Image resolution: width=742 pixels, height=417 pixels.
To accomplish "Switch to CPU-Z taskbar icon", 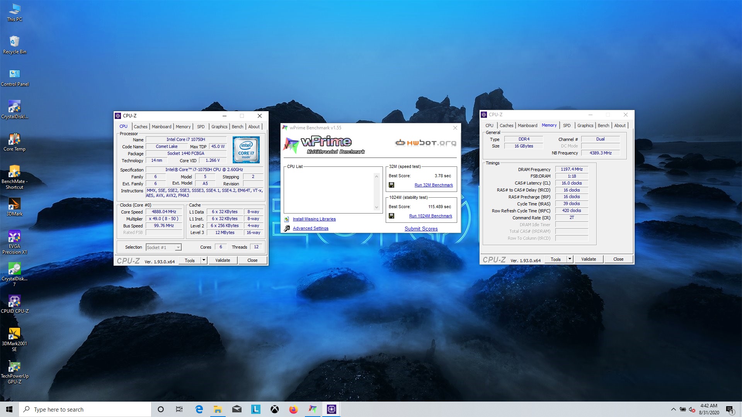I will [x=332, y=409].
